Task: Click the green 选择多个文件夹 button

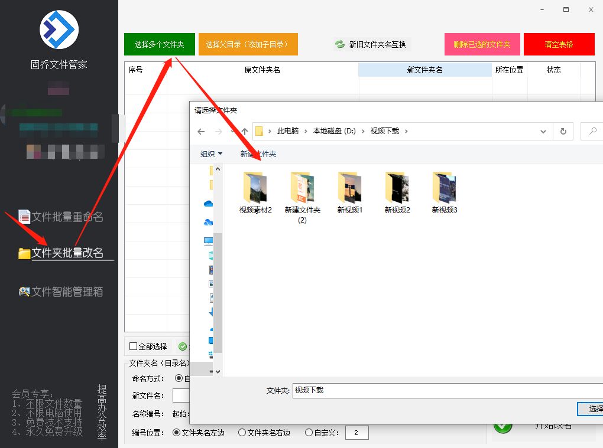Action: tap(159, 44)
